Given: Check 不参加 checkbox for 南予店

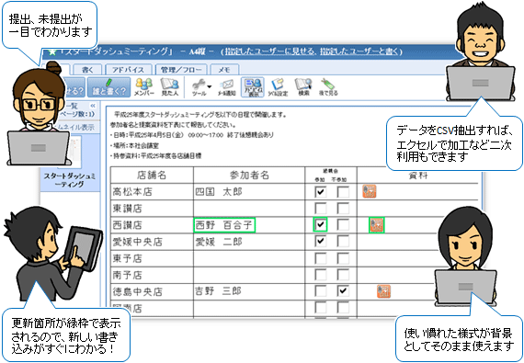Looking at the screenshot, I should 343,275.
